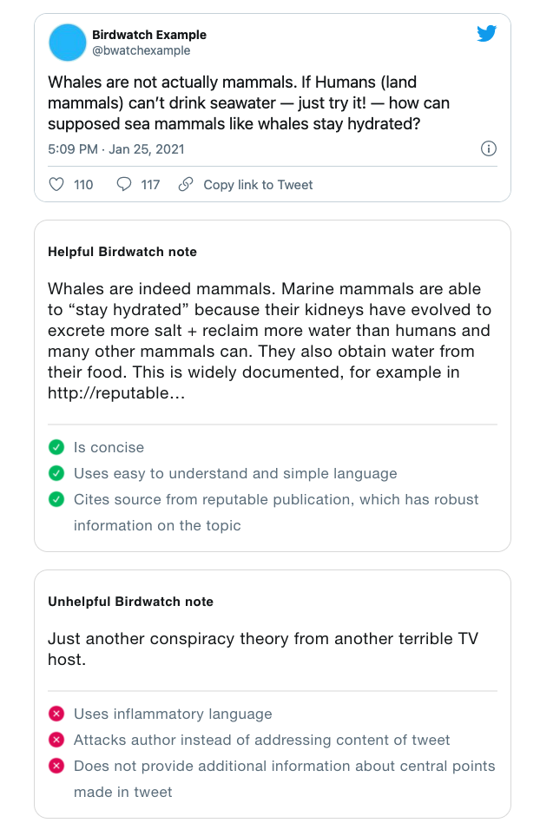Click the Helpful Birdwatch note heading
Image resolution: width=540 pixels, height=836 pixels.
pyautogui.click(x=122, y=252)
